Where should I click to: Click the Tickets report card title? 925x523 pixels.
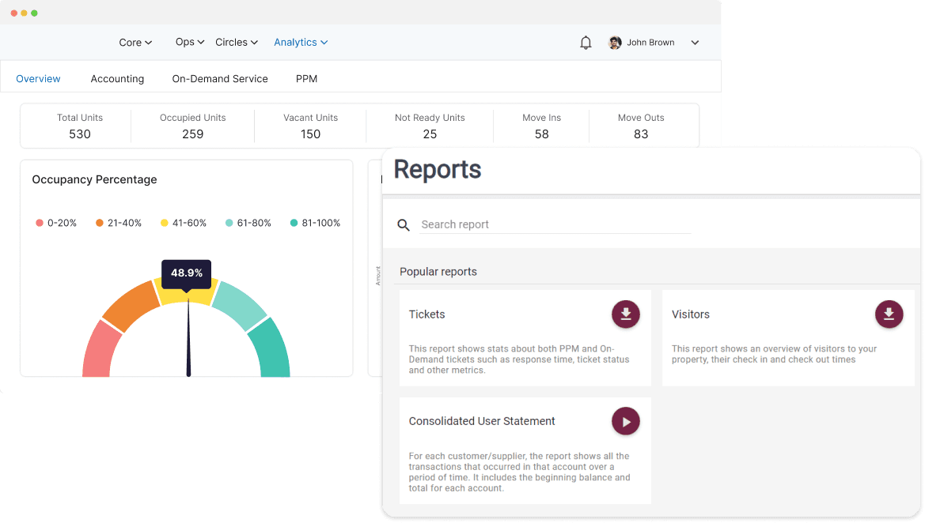(426, 314)
